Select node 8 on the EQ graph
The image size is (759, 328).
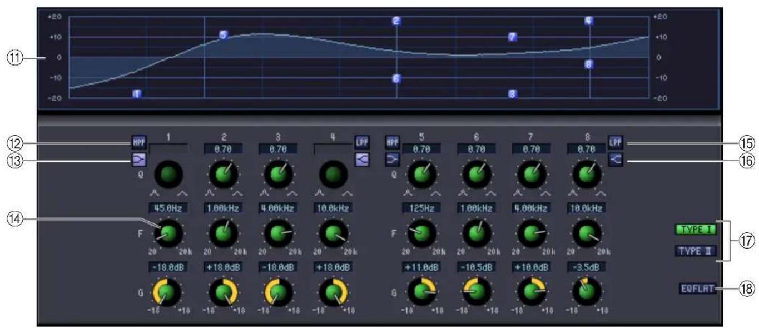point(589,64)
